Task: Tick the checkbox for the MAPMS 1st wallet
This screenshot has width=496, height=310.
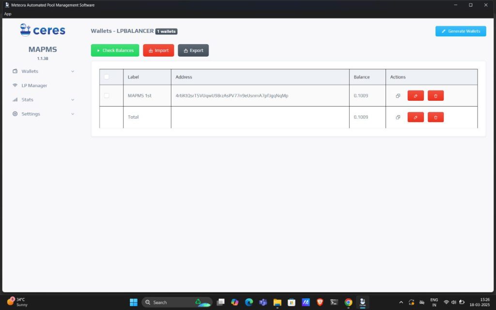Action: 107,95
